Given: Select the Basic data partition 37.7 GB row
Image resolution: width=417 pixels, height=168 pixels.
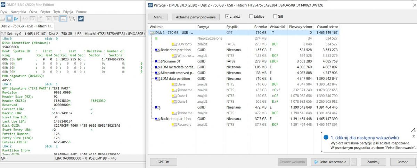Looking at the screenshot, I should pos(243,119).
